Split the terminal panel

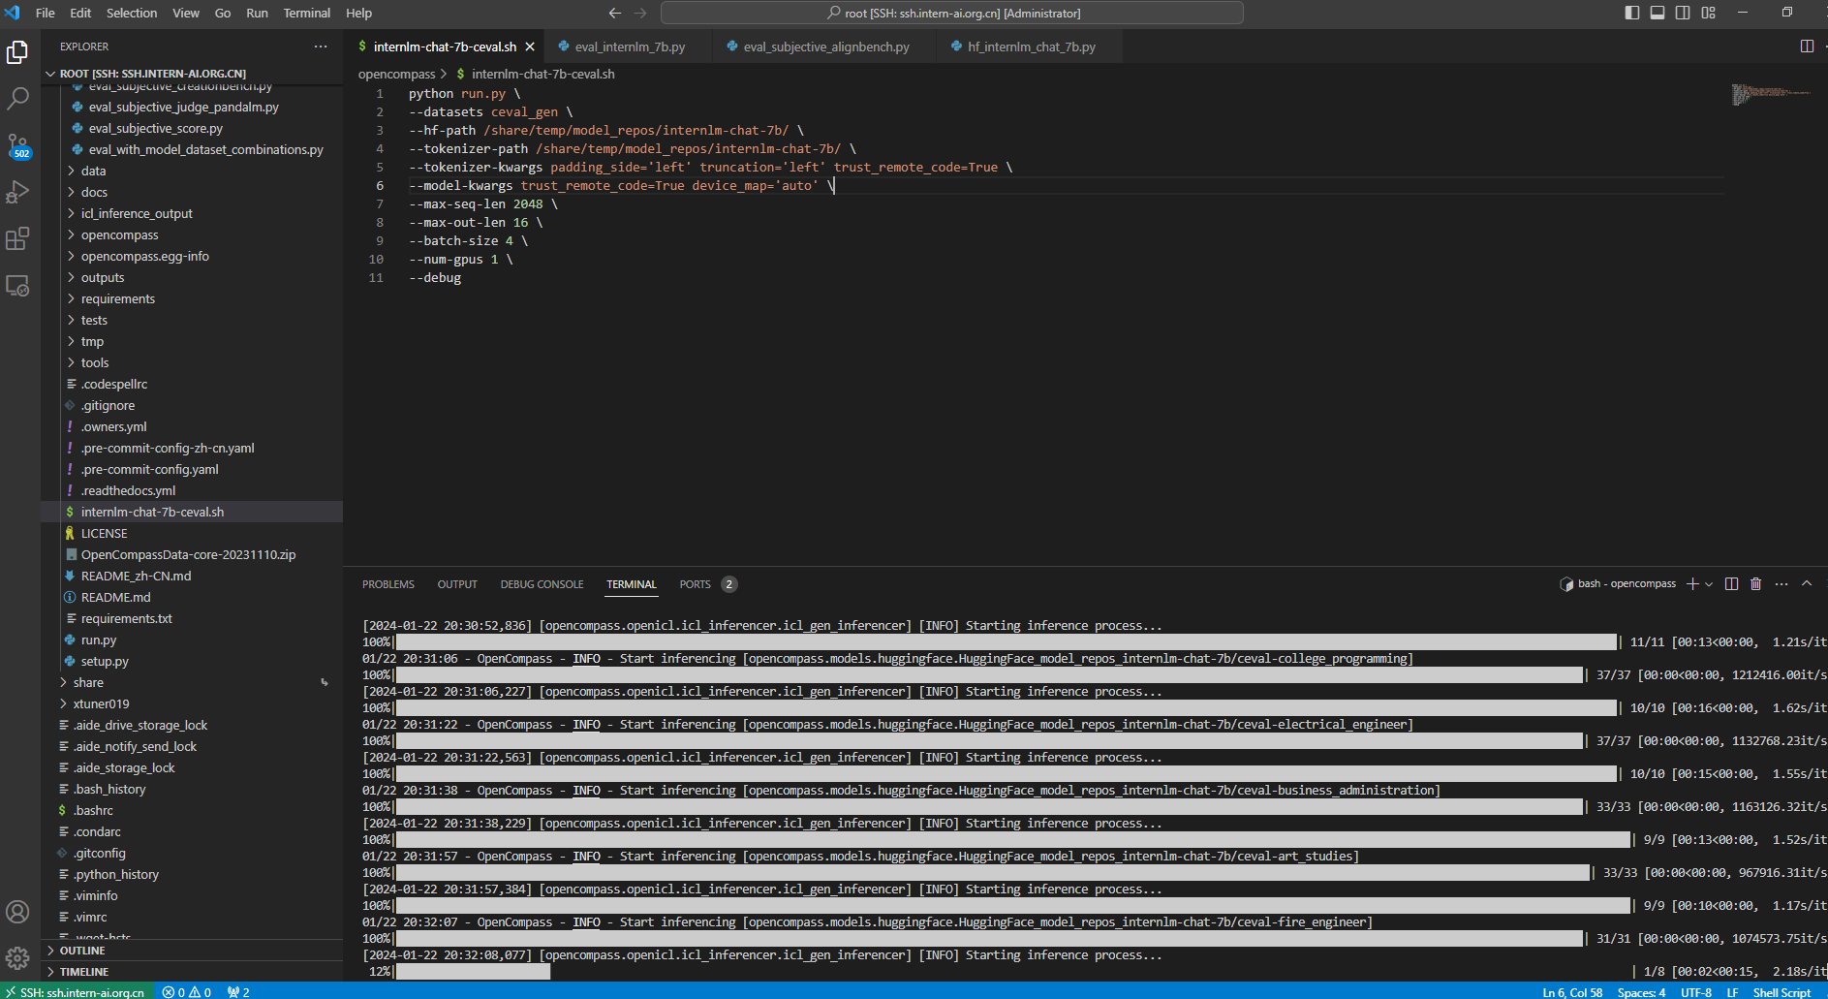(x=1731, y=584)
